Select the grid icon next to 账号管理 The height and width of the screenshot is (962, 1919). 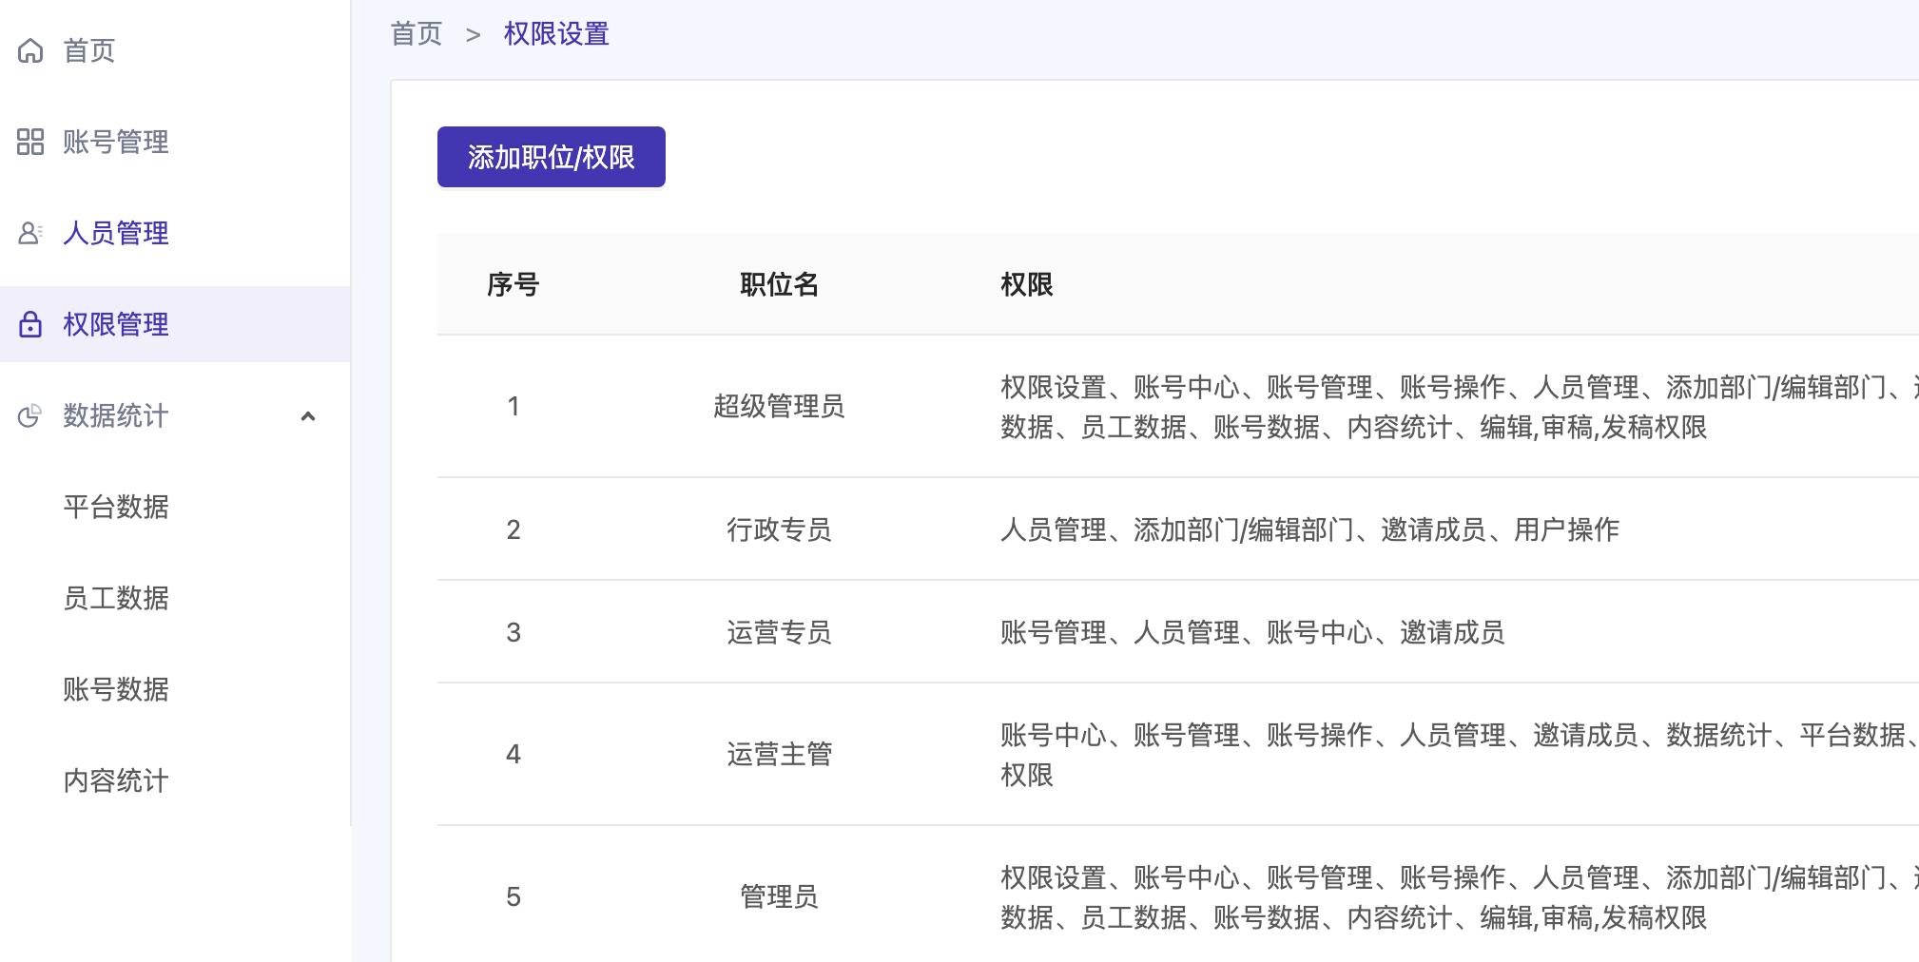31,142
